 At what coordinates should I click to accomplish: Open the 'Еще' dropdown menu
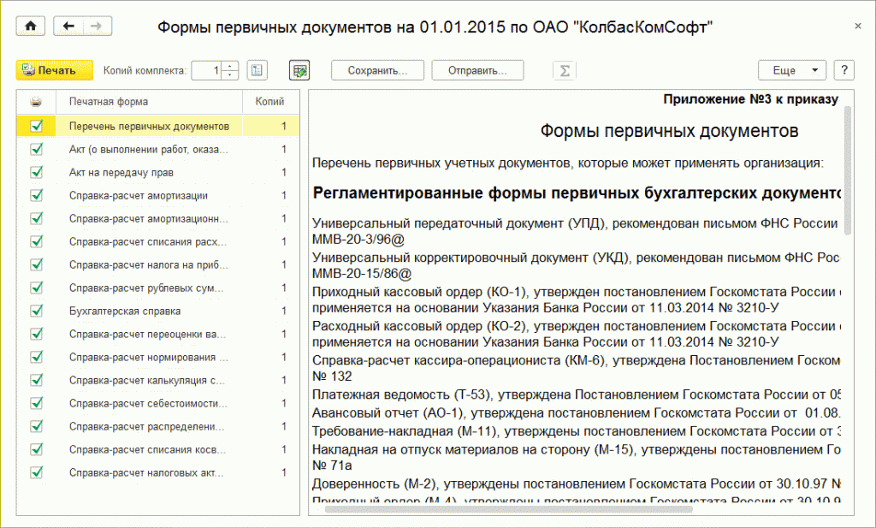(792, 70)
